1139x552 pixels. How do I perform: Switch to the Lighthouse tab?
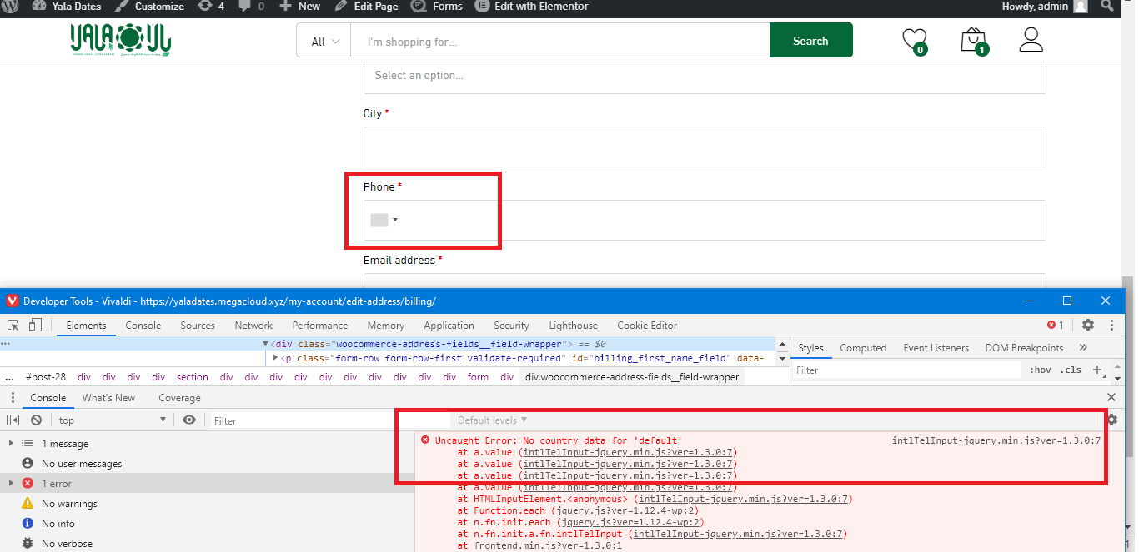[x=574, y=326]
